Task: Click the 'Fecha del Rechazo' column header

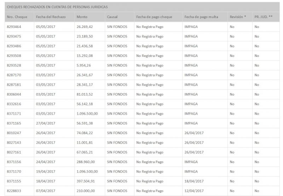Action: [51, 17]
